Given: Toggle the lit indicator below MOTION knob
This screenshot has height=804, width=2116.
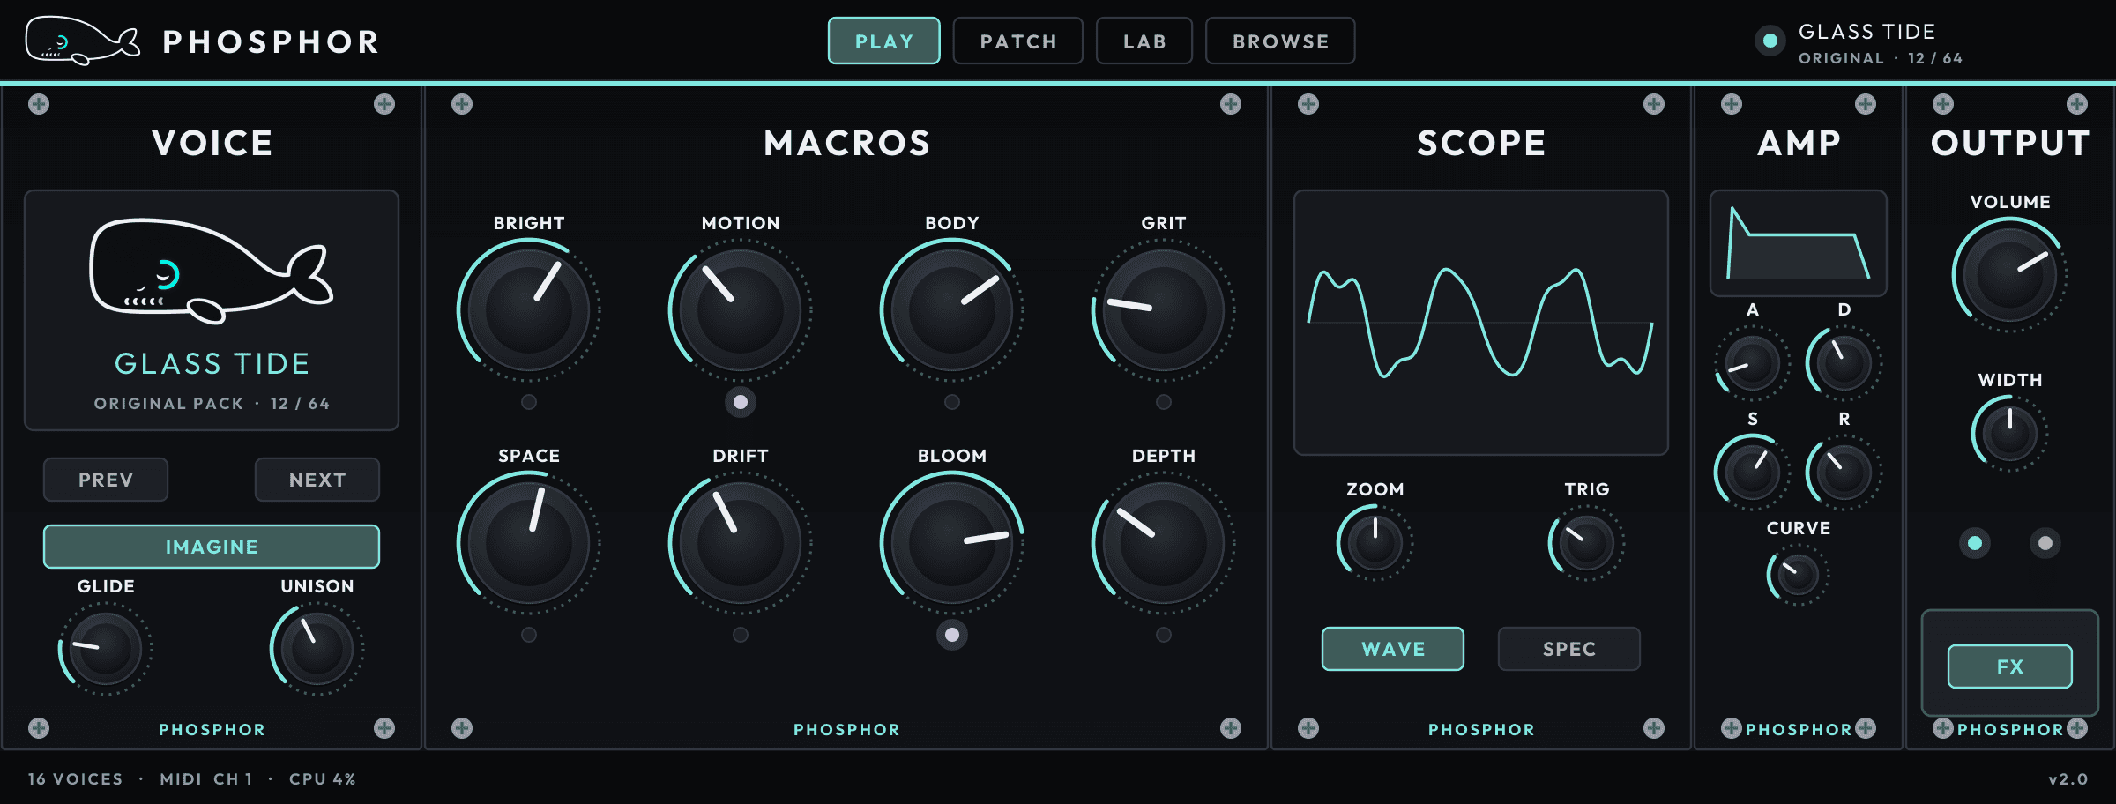Looking at the screenshot, I should pyautogui.click(x=741, y=402).
